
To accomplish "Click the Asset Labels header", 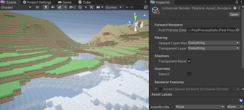I will (162, 94).
